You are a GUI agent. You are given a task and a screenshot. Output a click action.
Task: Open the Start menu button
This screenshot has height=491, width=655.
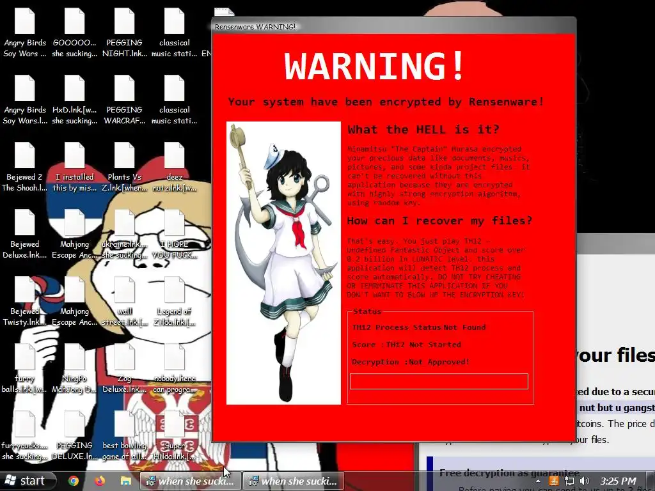27,481
